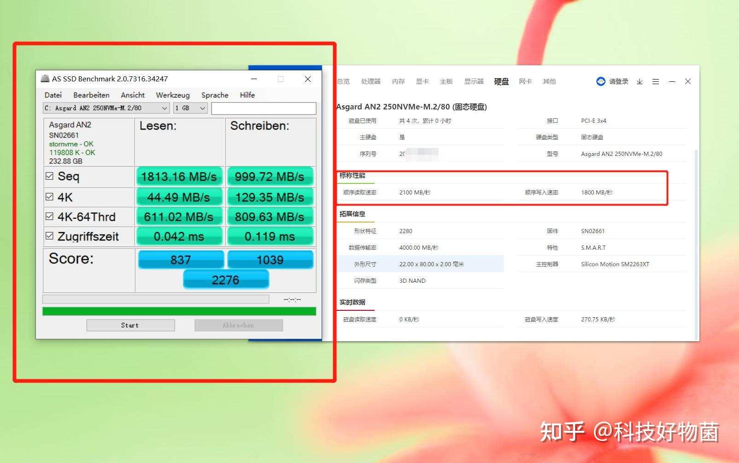Click the read access time 0.042 ms
This screenshot has height=463, width=739.
coord(179,236)
